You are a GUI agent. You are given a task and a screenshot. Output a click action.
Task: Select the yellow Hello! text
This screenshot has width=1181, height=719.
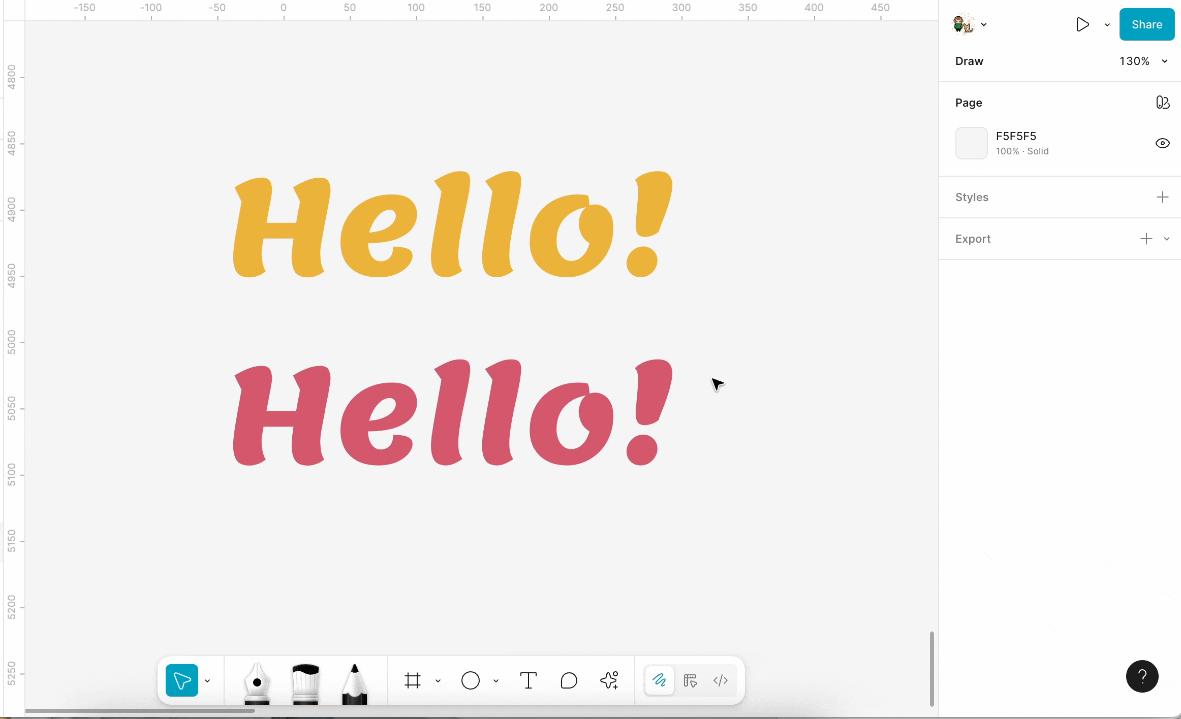452,224
